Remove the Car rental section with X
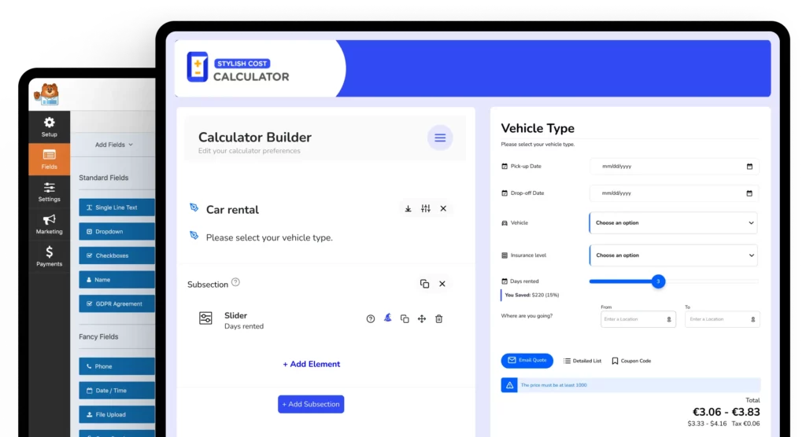The height and width of the screenshot is (437, 806). point(443,208)
